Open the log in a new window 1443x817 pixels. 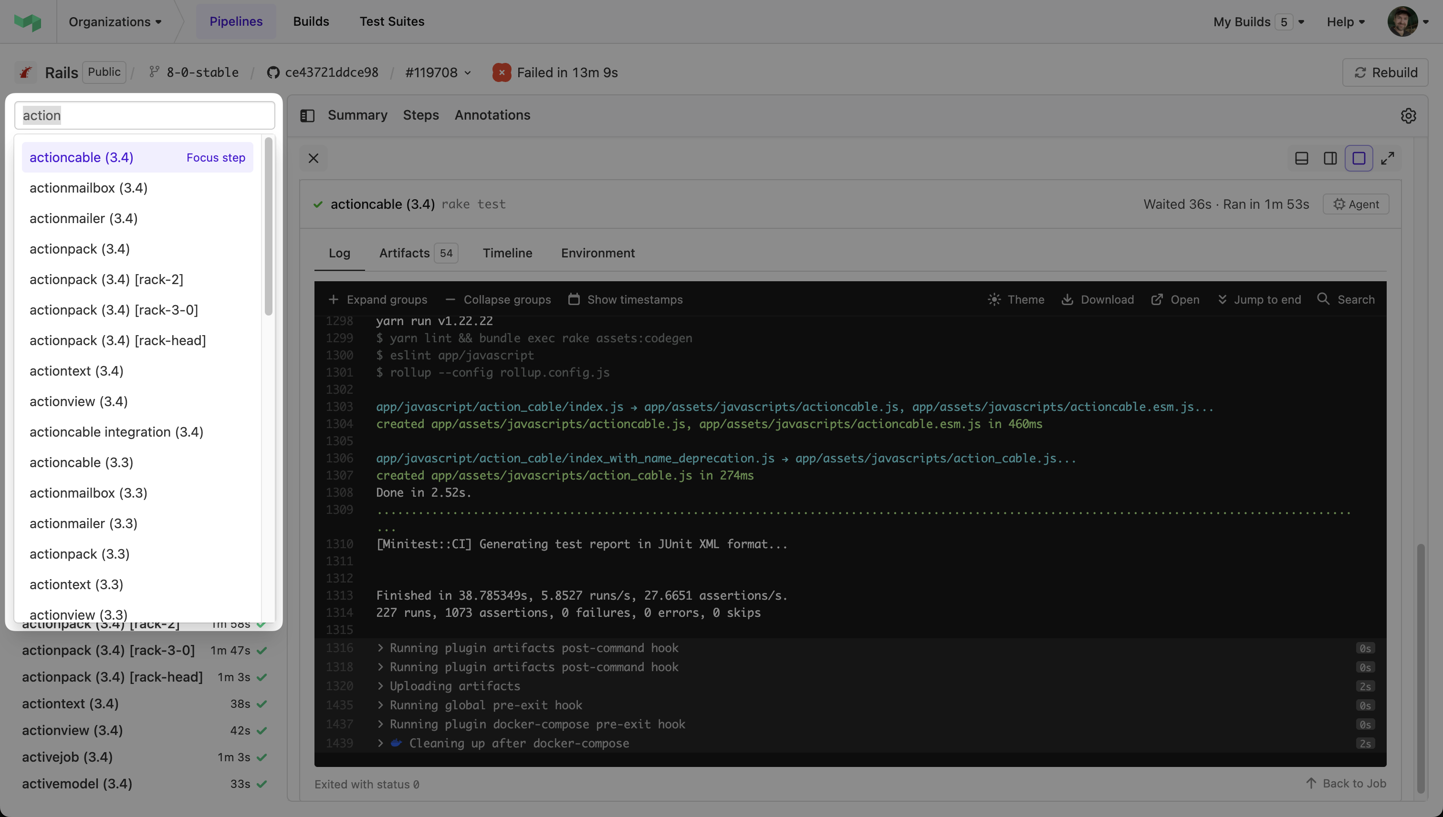1174,300
